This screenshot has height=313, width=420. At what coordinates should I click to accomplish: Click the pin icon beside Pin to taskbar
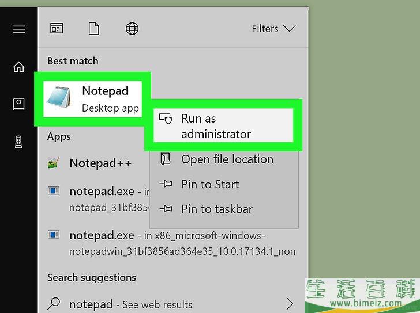click(x=166, y=209)
